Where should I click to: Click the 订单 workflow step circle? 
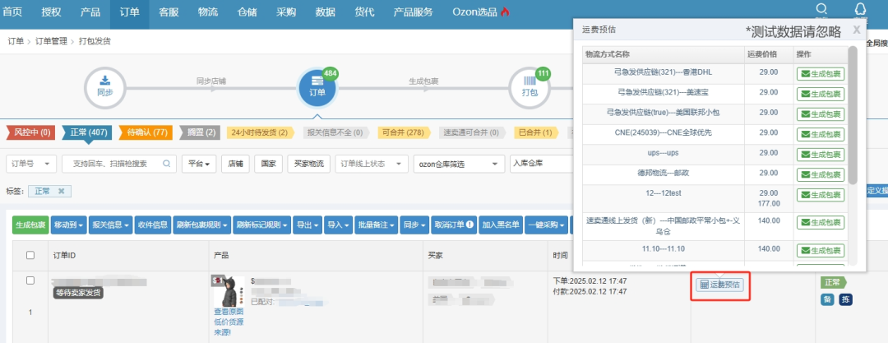point(317,88)
